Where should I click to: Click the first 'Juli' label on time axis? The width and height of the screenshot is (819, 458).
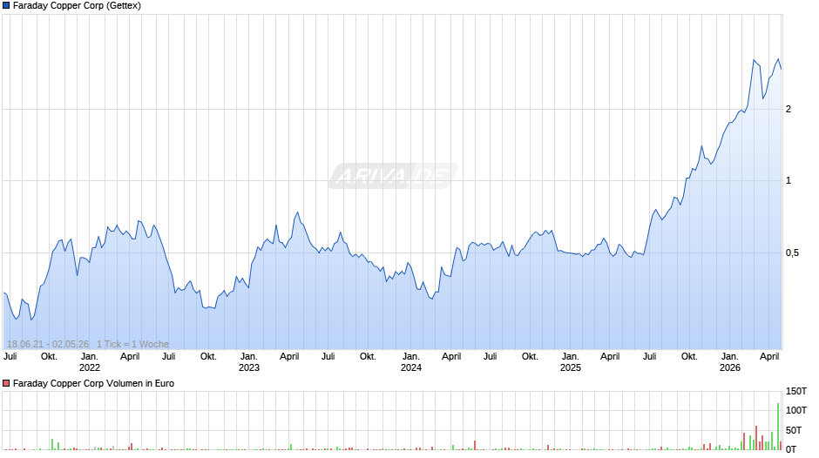(x=10, y=356)
